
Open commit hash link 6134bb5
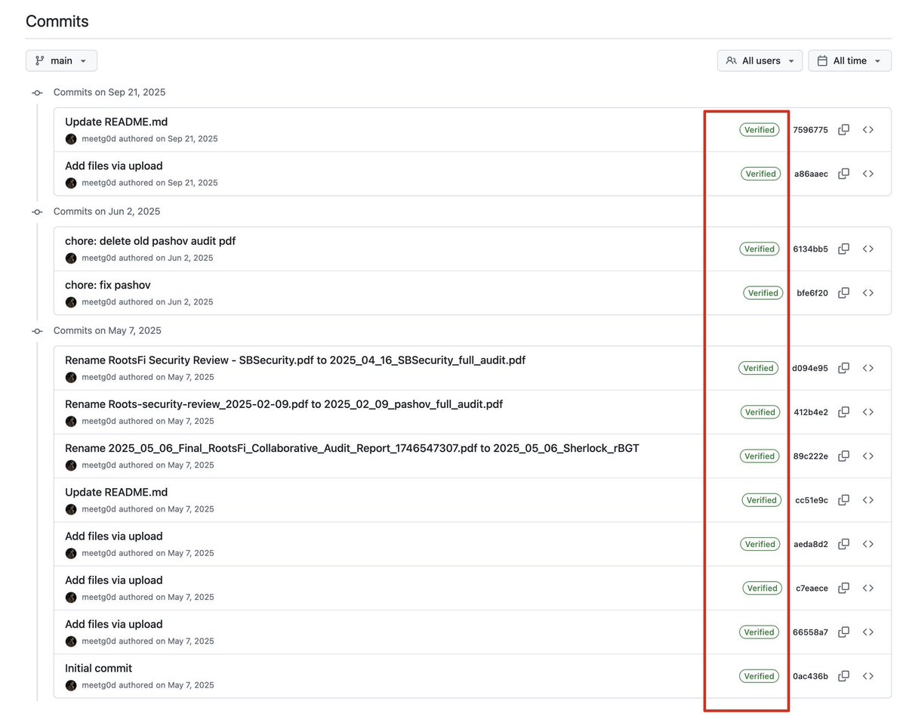tap(810, 249)
